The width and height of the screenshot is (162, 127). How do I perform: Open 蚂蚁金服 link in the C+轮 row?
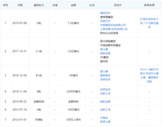(105, 53)
